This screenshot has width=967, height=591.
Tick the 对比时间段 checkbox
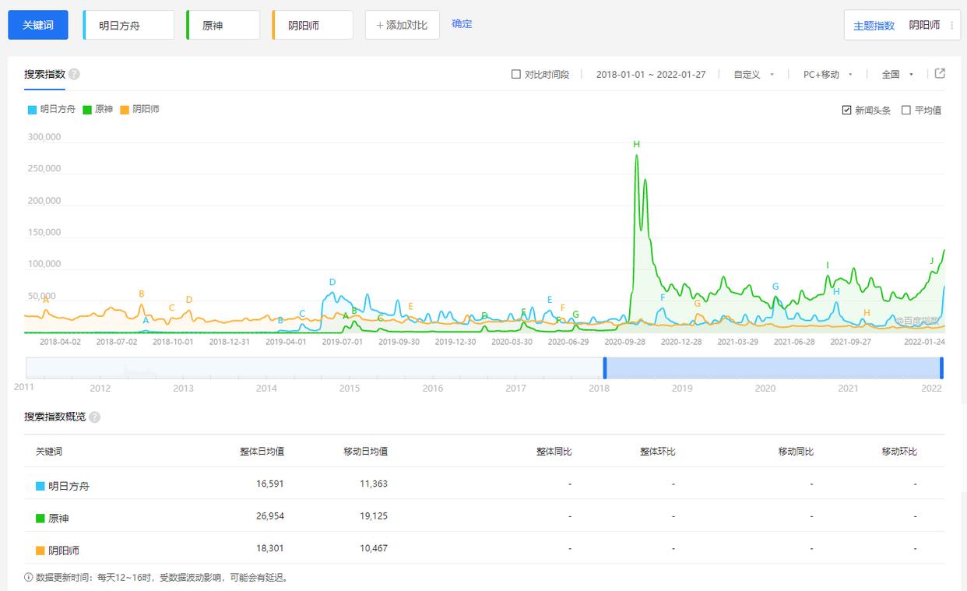click(515, 75)
